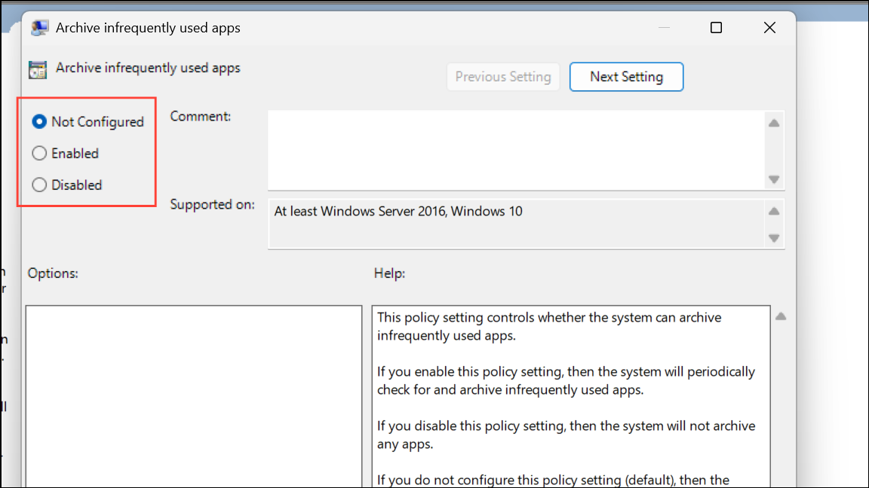Viewport: 869px width, 488px height.
Task: Click the policy setting icon beside the heading
Action: pos(38,69)
